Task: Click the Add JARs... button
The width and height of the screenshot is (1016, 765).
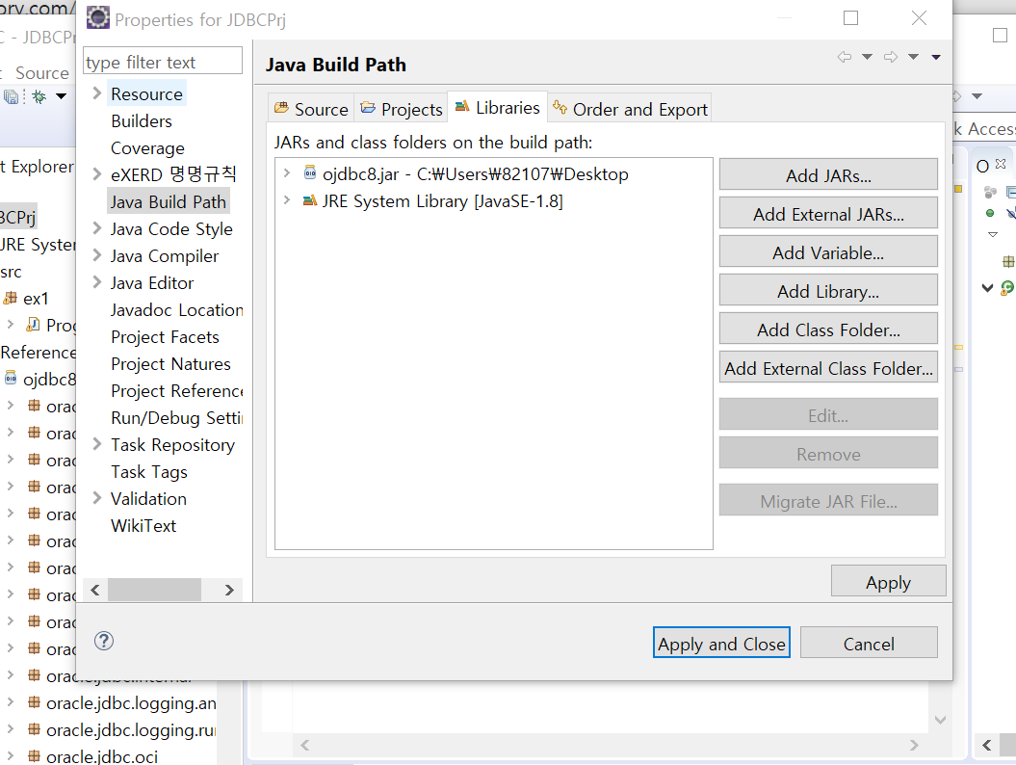Action: pos(828,175)
